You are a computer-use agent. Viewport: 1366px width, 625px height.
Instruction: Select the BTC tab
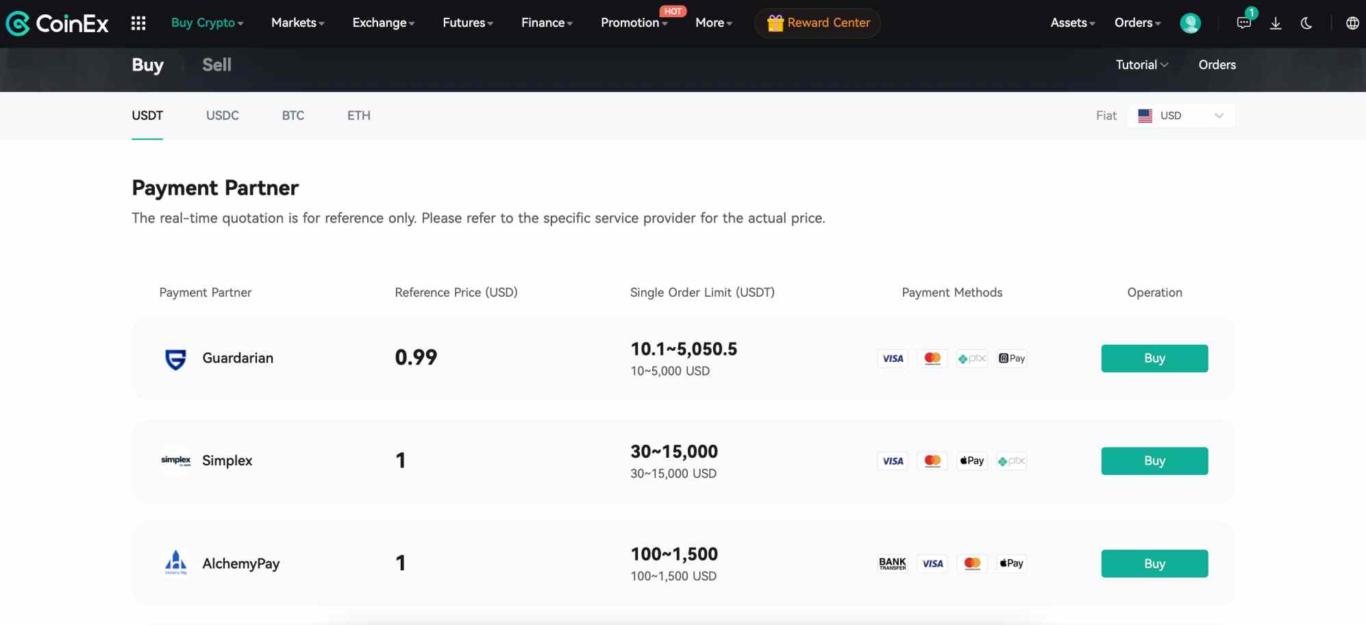(x=293, y=116)
